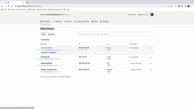Reload the page with the refresh icon

(9, 6)
